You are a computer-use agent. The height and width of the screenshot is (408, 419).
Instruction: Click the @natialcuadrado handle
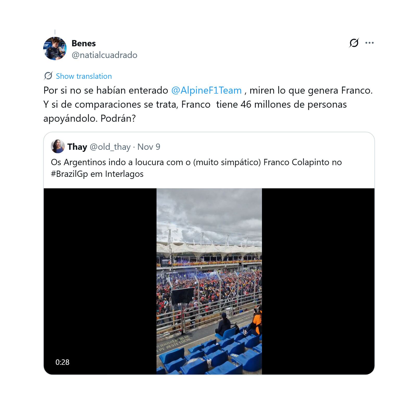coord(104,55)
